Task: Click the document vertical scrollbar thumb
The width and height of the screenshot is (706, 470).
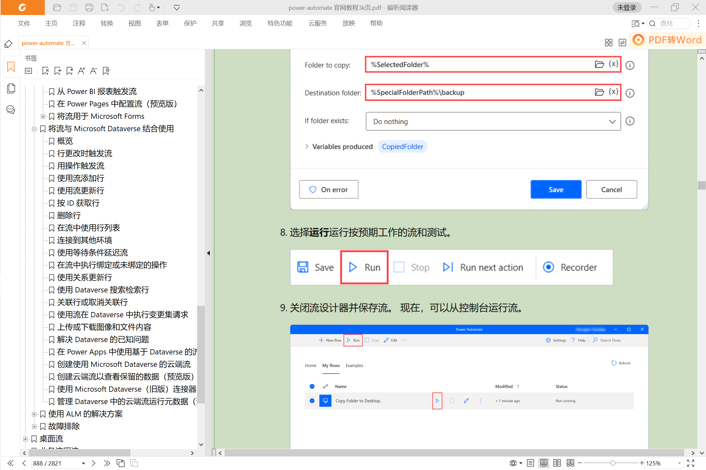Action: click(x=701, y=185)
